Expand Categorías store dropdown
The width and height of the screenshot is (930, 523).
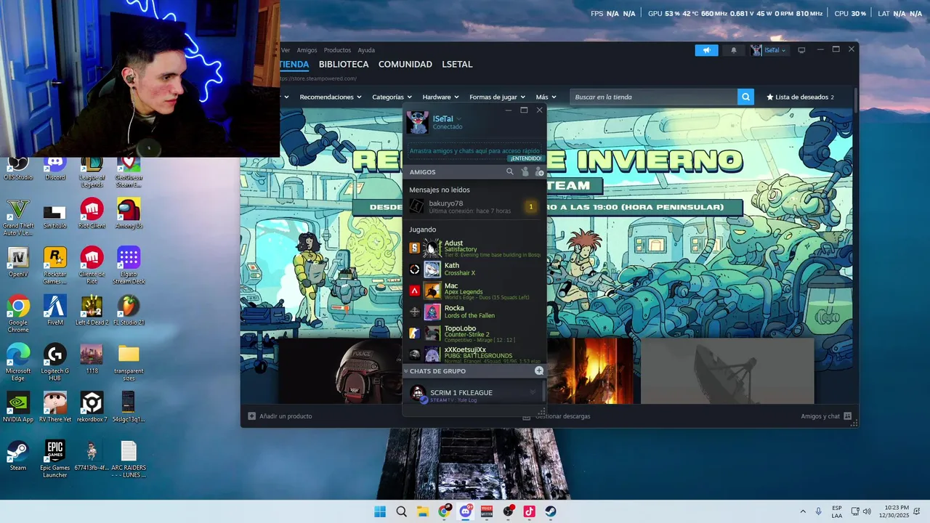point(392,97)
